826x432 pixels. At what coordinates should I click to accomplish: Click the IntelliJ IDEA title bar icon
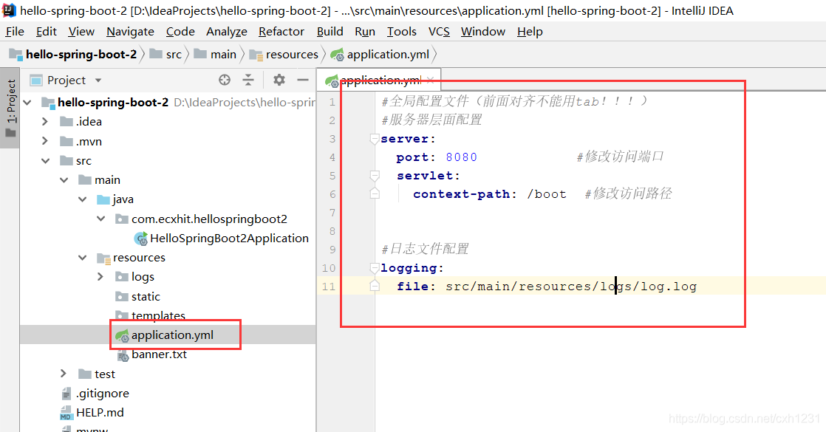pyautogui.click(x=10, y=10)
